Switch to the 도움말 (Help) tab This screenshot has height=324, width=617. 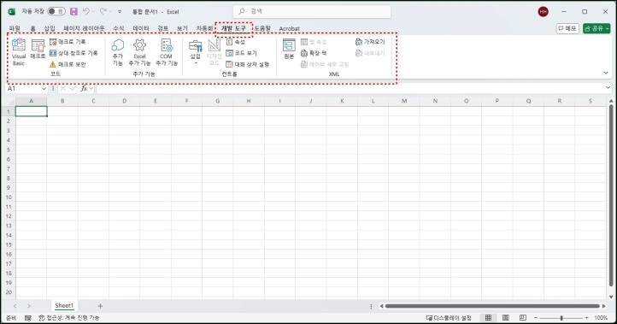[x=262, y=28]
